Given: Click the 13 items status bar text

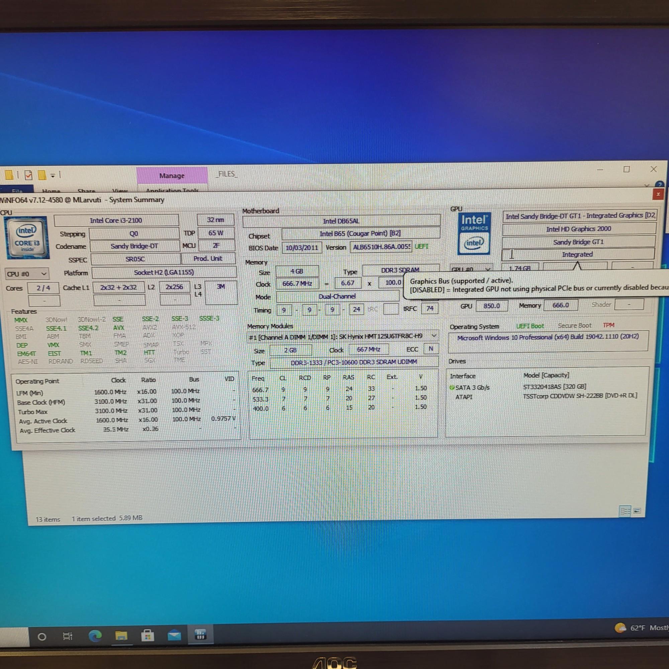Looking at the screenshot, I should pyautogui.click(x=48, y=519).
